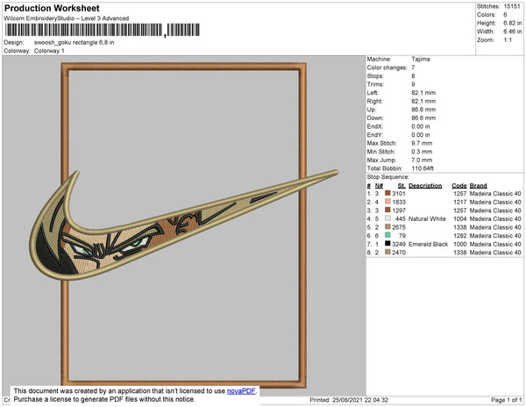Screen dimensions: 526x407
Task: Open the novaPDF link in the notice
Action: point(241,391)
